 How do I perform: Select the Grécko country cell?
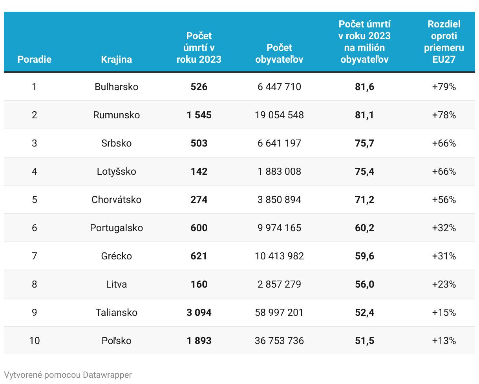pyautogui.click(x=116, y=256)
